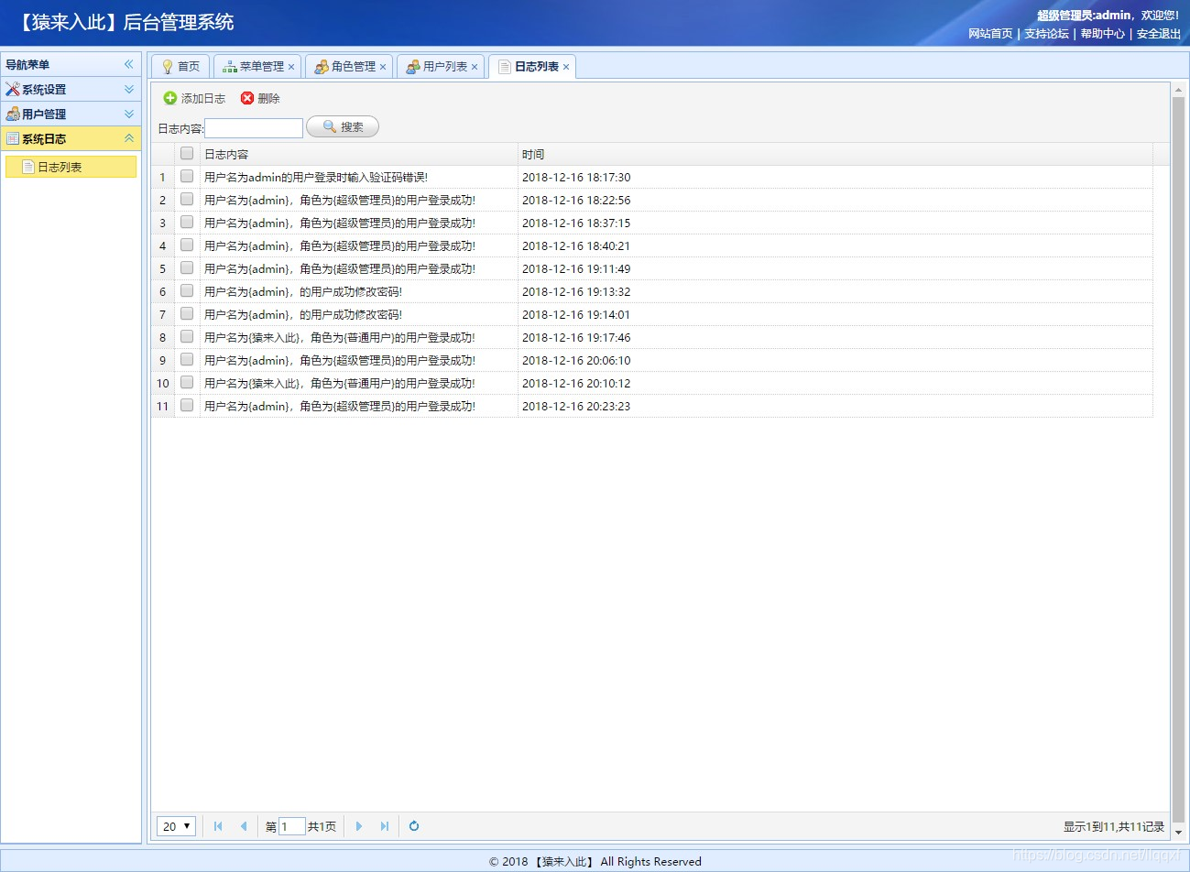
Task: Select the 日志列表 tab
Action: click(x=530, y=67)
